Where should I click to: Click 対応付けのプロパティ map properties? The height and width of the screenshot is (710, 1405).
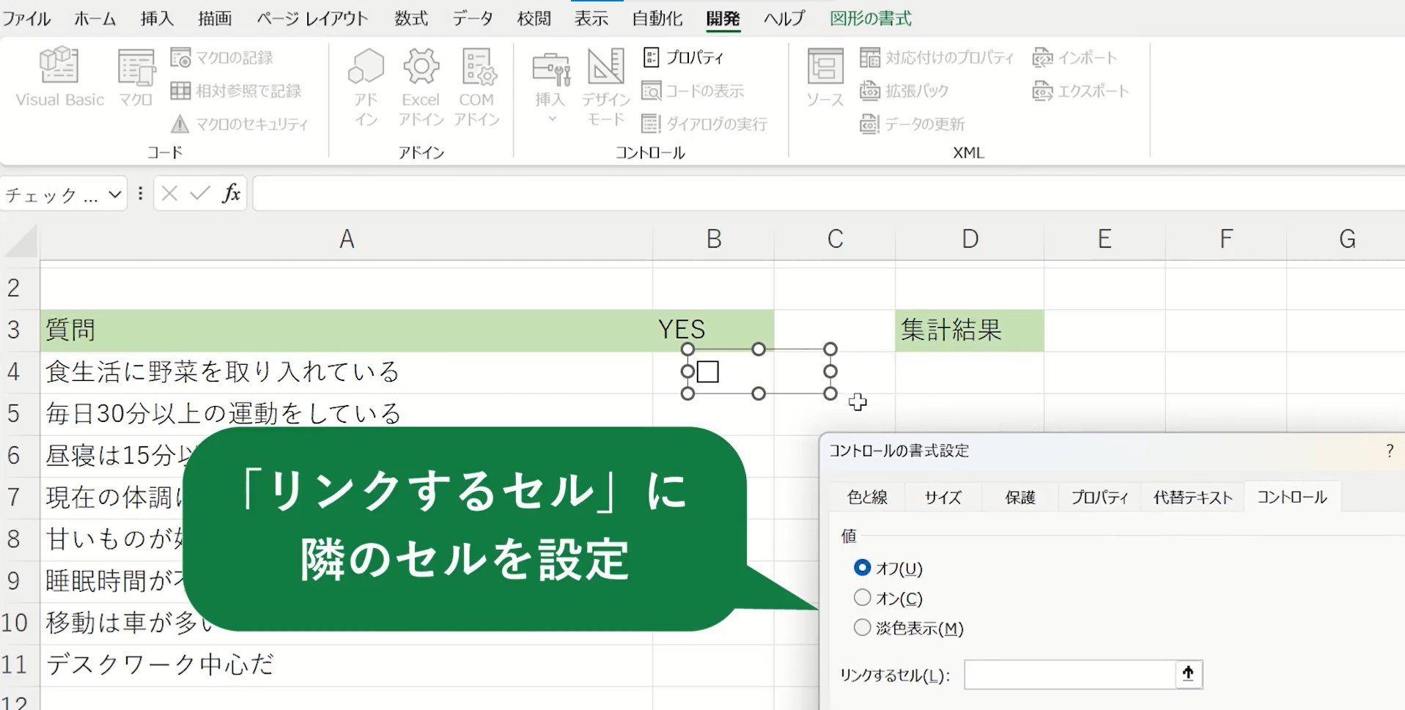[x=937, y=58]
